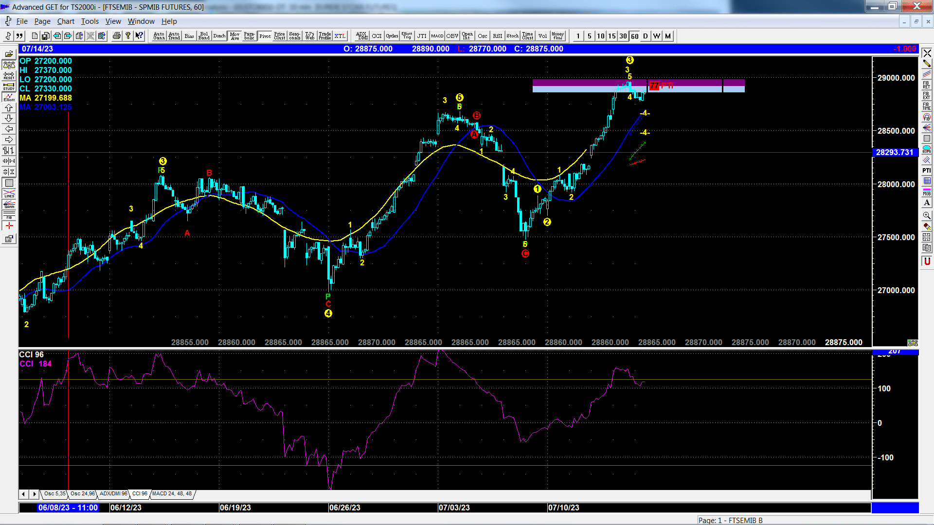Toggle the Parabolic study
Screen dimensions: 934x525
pyautogui.click(x=250, y=36)
